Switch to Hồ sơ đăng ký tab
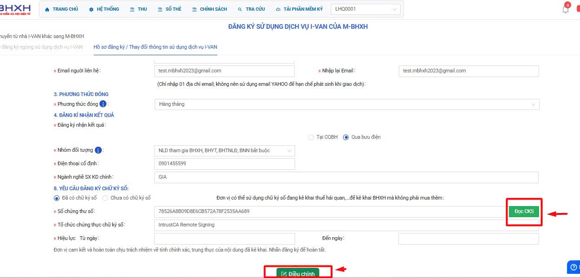The width and height of the screenshot is (580, 278). (155, 47)
